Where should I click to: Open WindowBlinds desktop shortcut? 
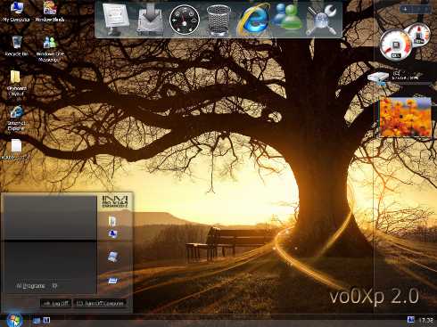(50, 12)
